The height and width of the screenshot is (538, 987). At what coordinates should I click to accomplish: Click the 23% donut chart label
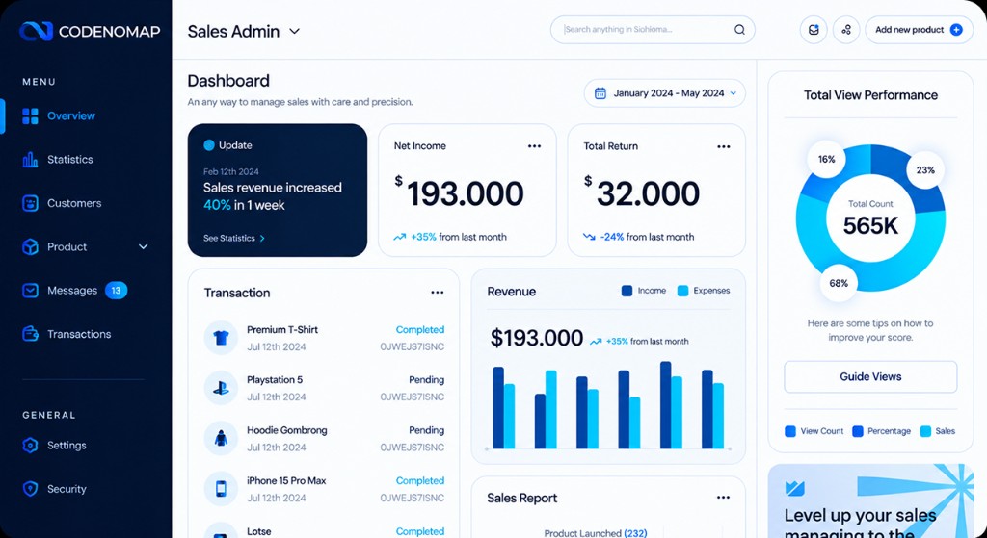(x=925, y=169)
